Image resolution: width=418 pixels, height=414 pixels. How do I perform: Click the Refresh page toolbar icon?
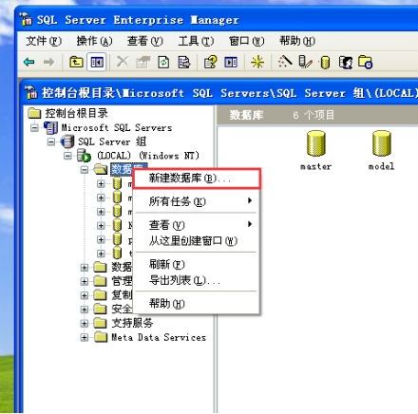[x=163, y=62]
